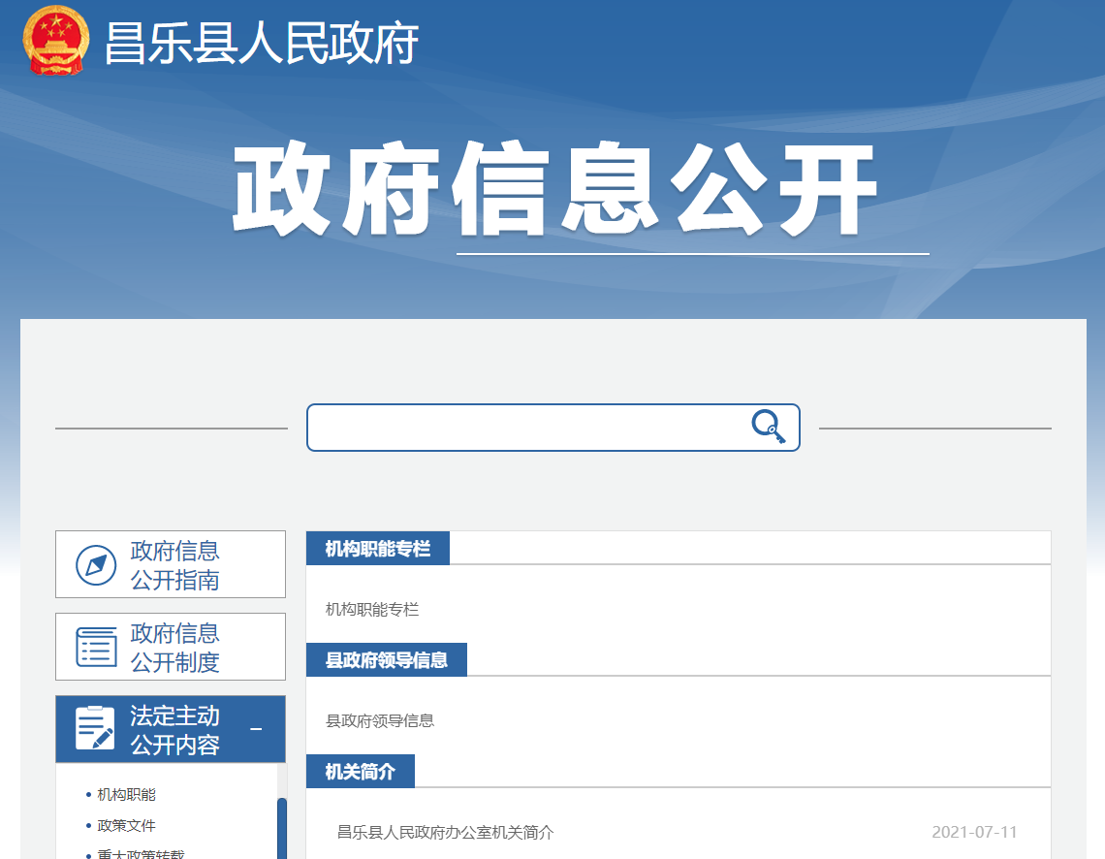This screenshot has width=1105, height=859.
Task: Open the 政府信息公开指南 text label
Action: point(175,565)
